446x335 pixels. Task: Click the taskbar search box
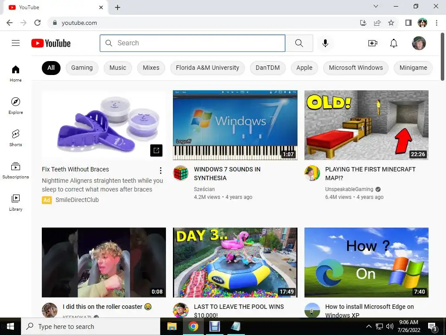[91, 326]
